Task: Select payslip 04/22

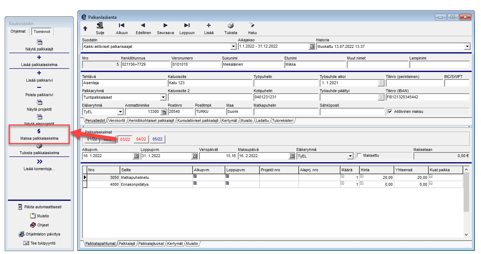Action: tap(141, 139)
